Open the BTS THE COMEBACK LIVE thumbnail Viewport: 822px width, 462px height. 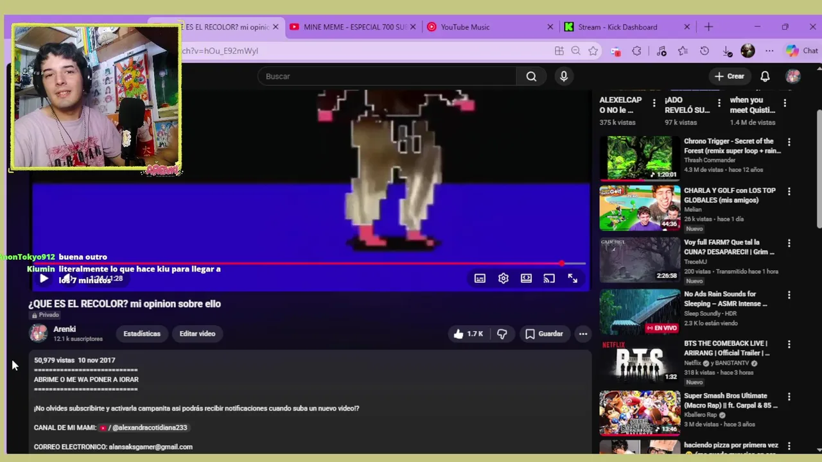[x=640, y=361]
